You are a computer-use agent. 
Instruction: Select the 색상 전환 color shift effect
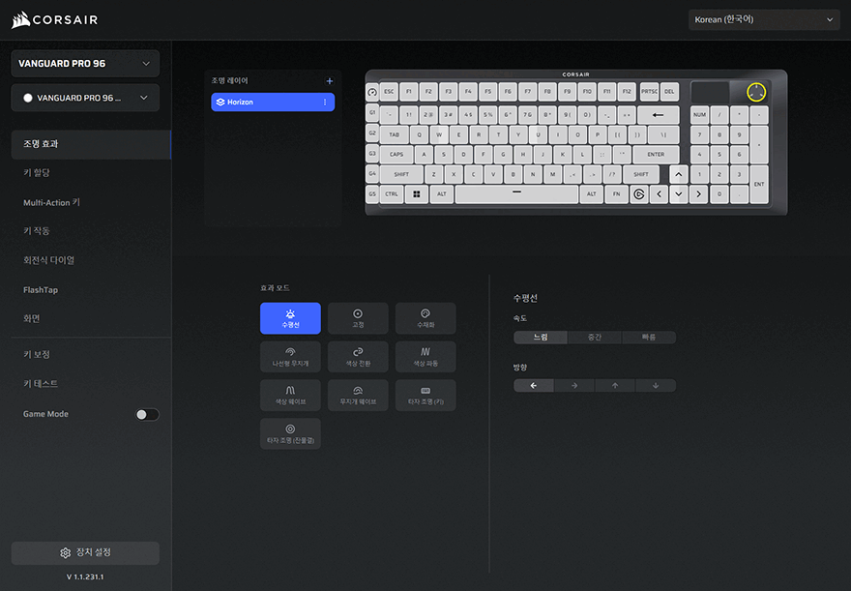[x=358, y=357]
